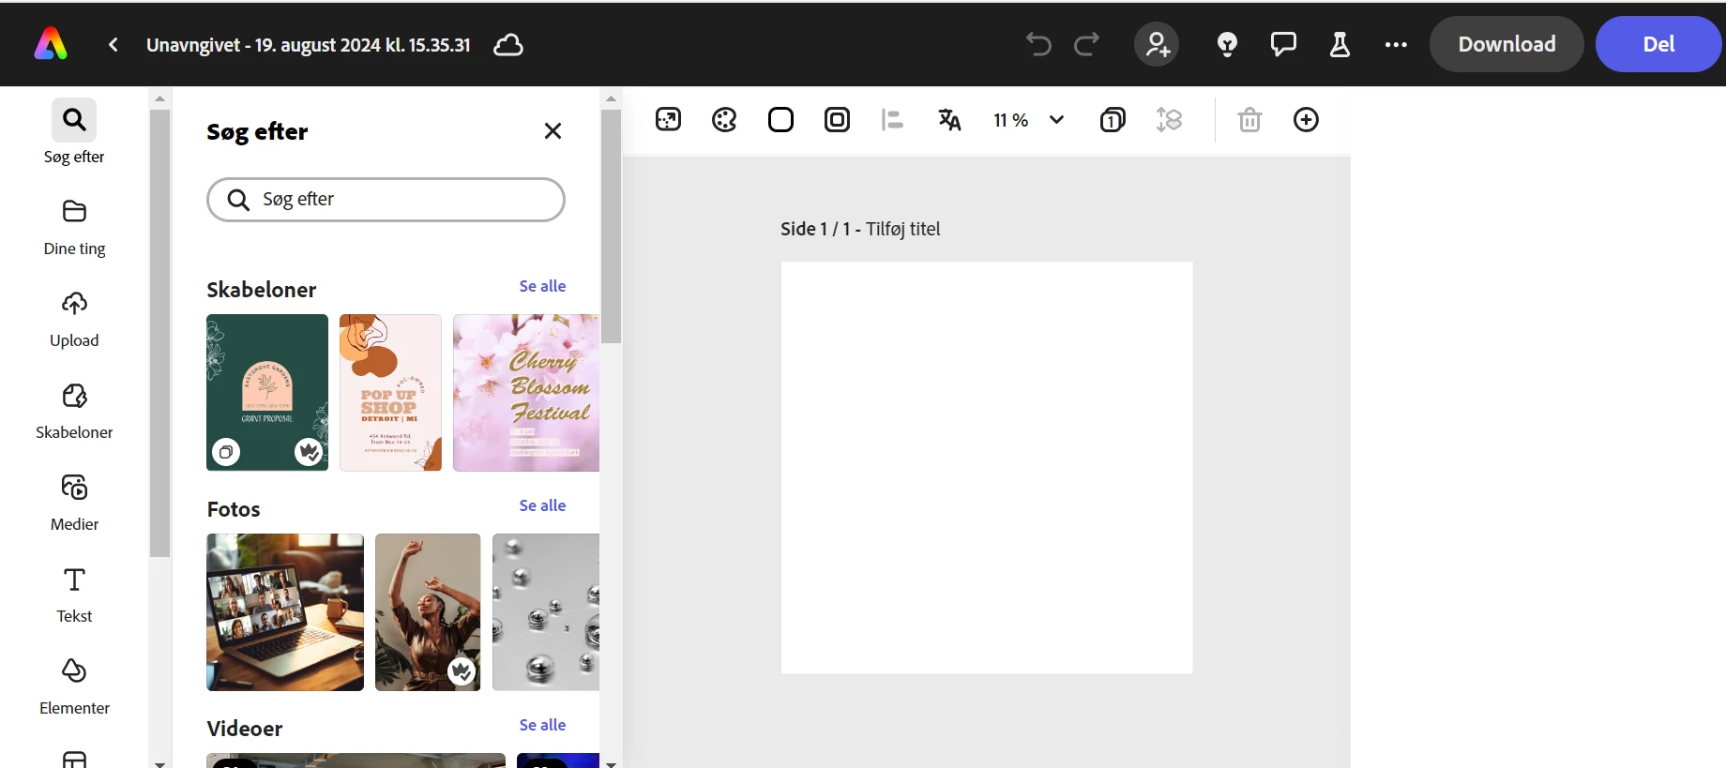
Task: Click the blue Del share button
Action: coord(1658,44)
